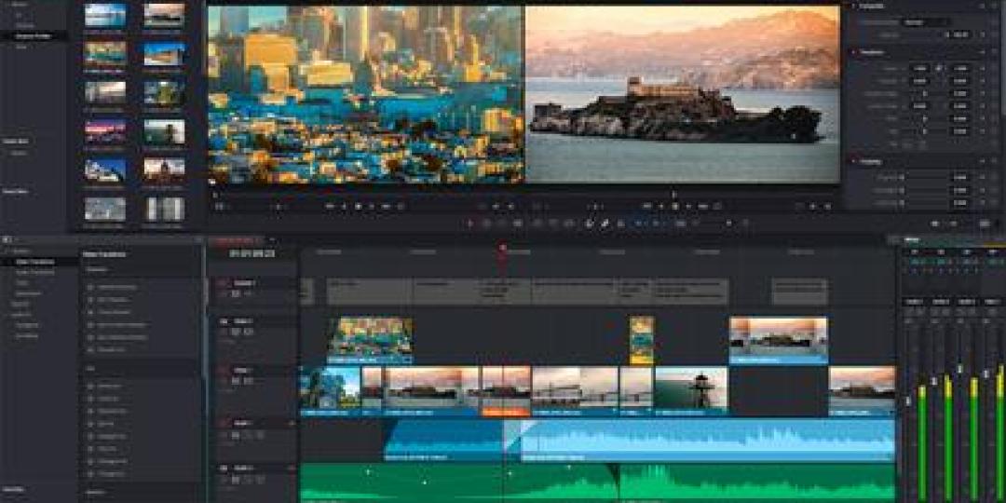This screenshot has height=503, width=1006.
Task: Select the light blue audio clip on A1
Action: pos(708,440)
